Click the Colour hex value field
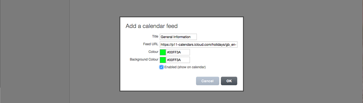 coord(178,52)
